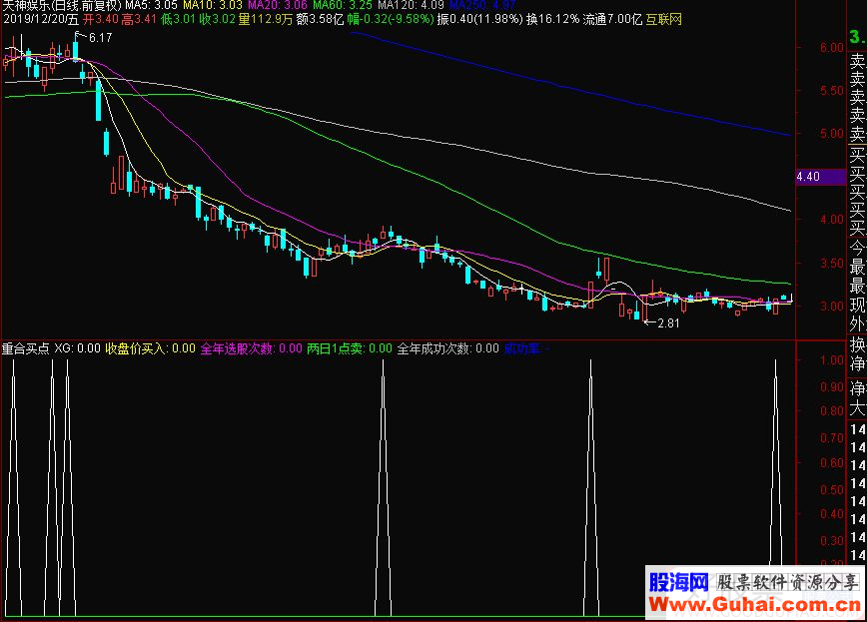Screen dimensions: 867x622
Task: Click the 6.00 price axis label
Action: 832,48
